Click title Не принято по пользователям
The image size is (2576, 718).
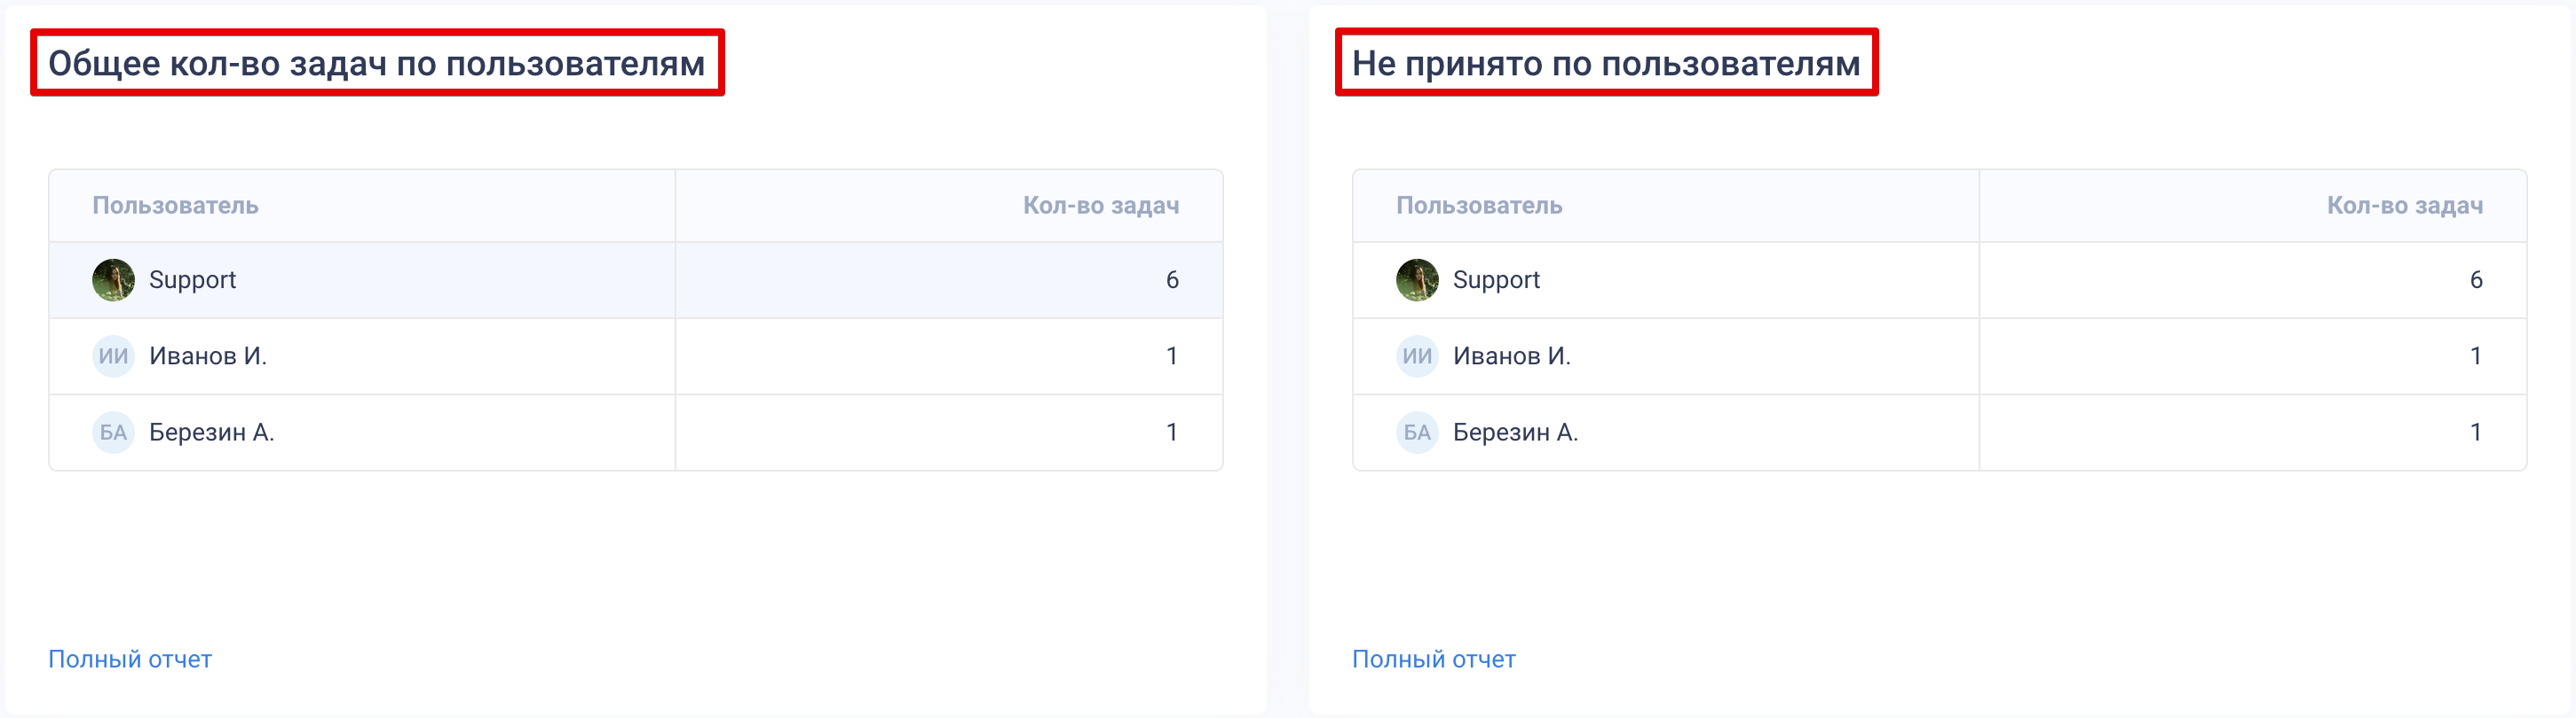click(x=1606, y=63)
